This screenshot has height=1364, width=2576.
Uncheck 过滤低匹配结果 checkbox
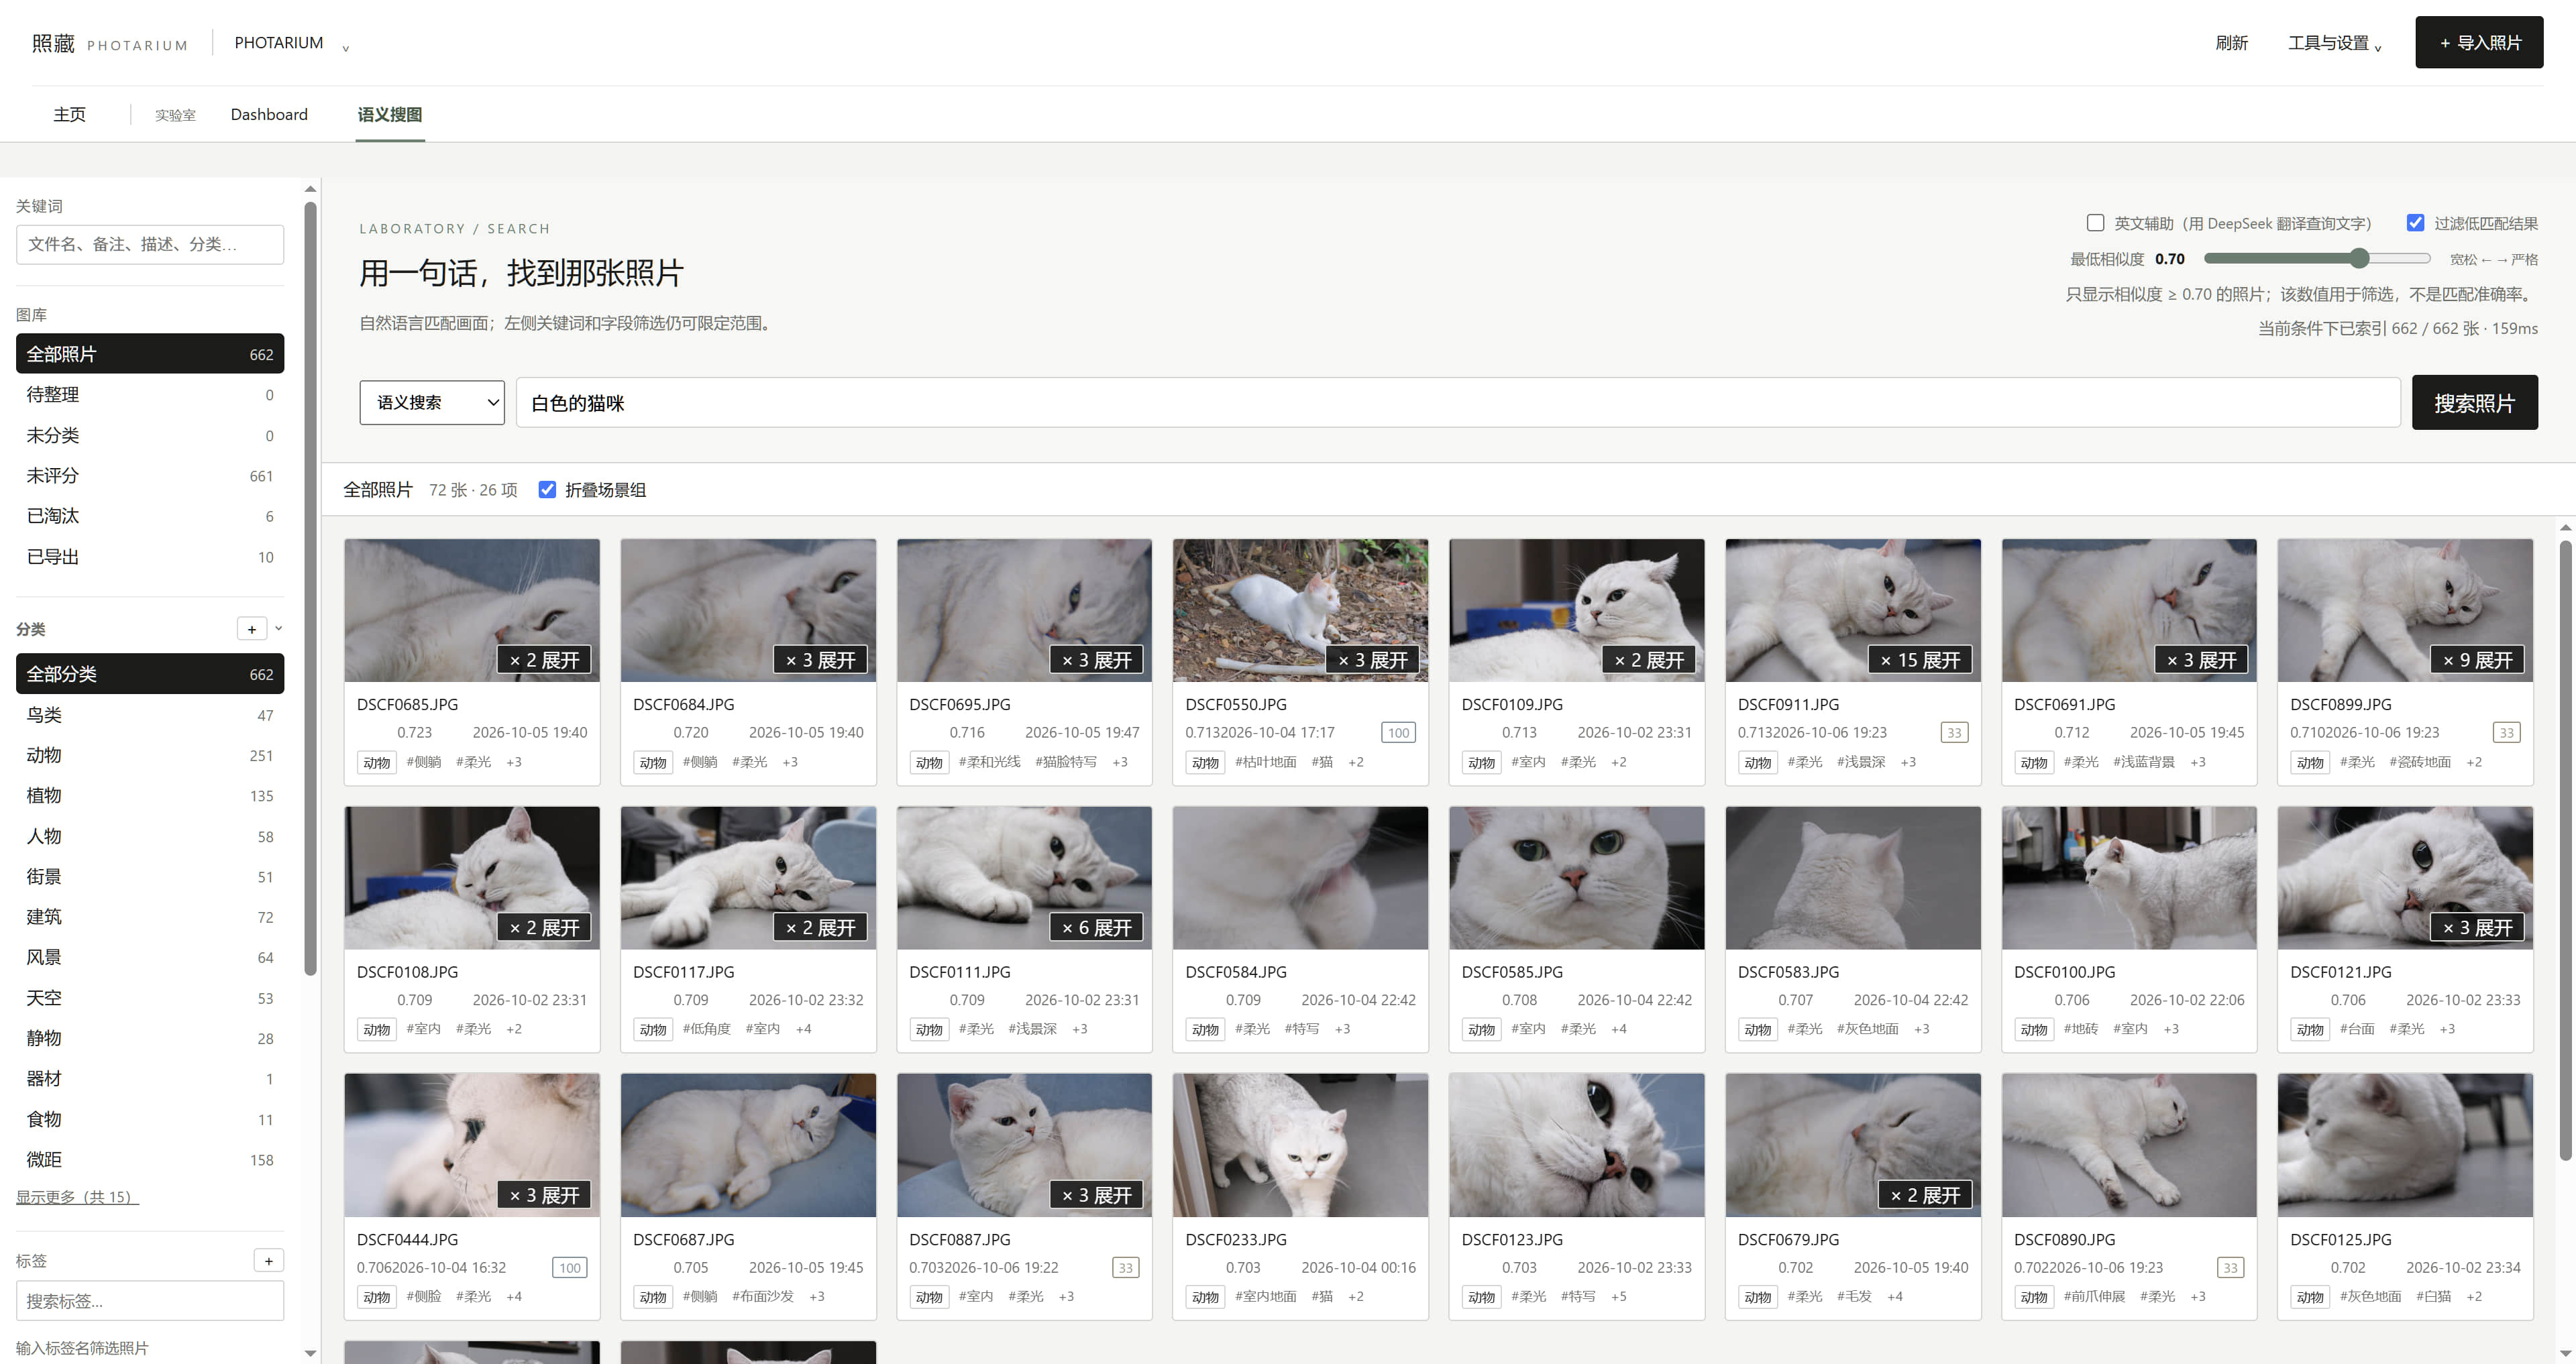click(2415, 223)
